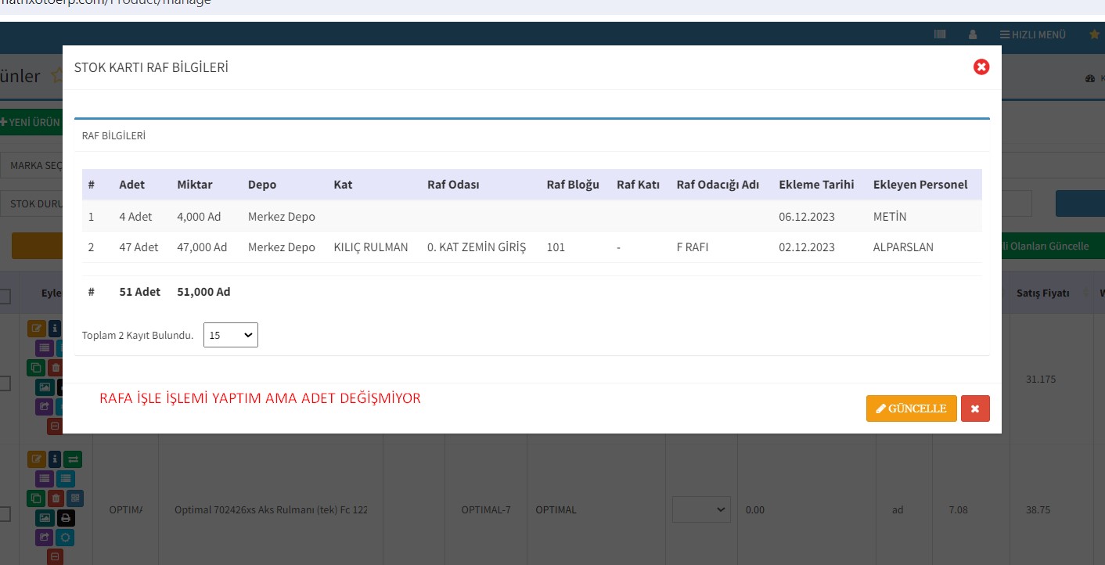Tick checkbox for Optimal 702426xs row

(5, 514)
